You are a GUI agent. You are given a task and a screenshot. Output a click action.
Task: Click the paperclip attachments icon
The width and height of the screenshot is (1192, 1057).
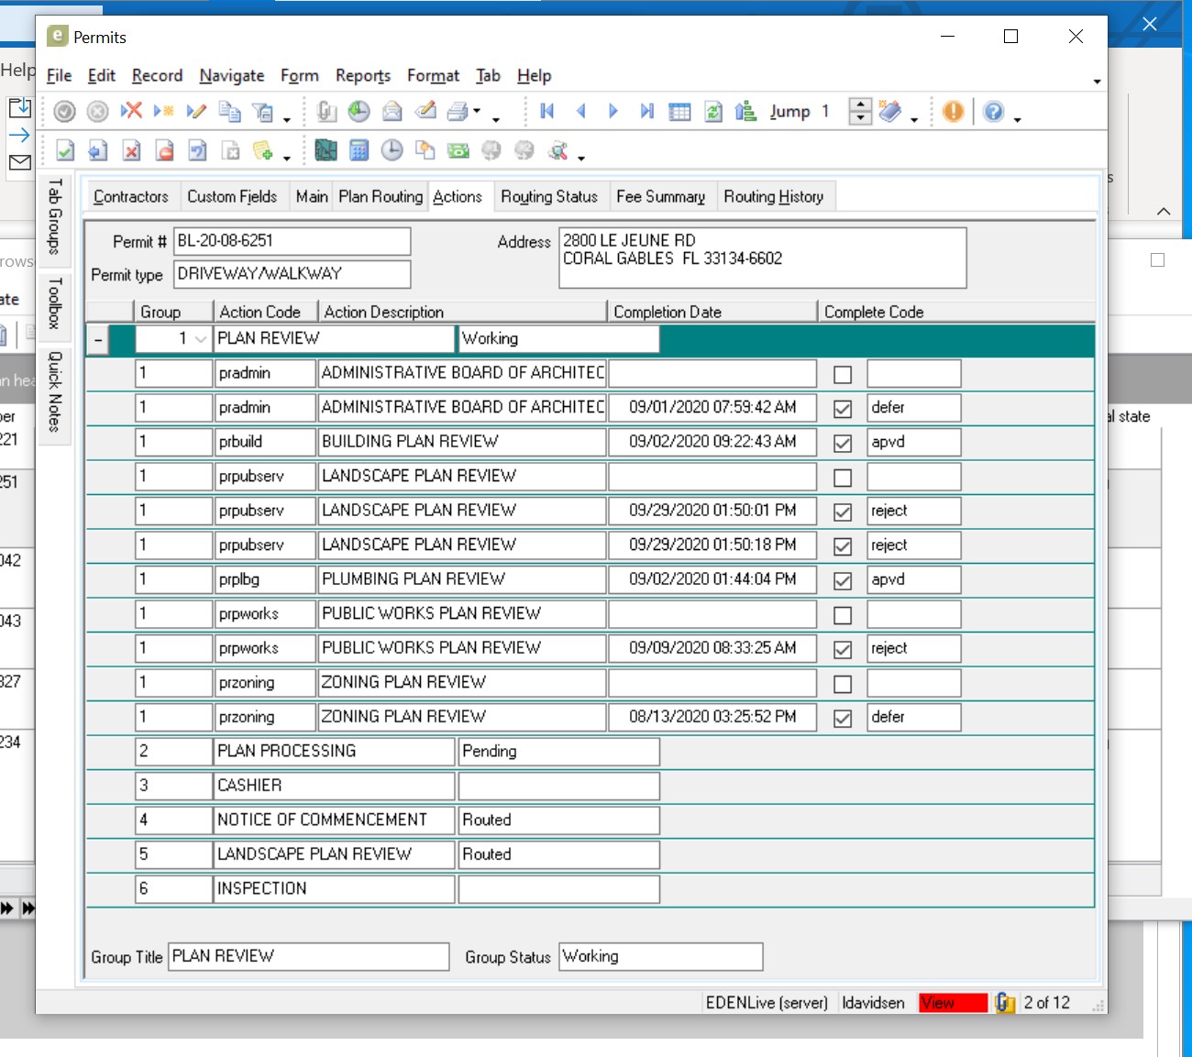coord(326,112)
